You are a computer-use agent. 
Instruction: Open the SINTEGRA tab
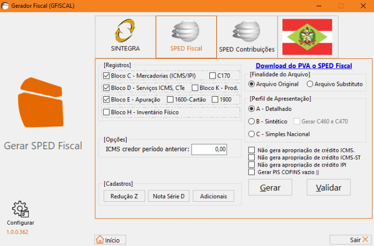[125, 37]
